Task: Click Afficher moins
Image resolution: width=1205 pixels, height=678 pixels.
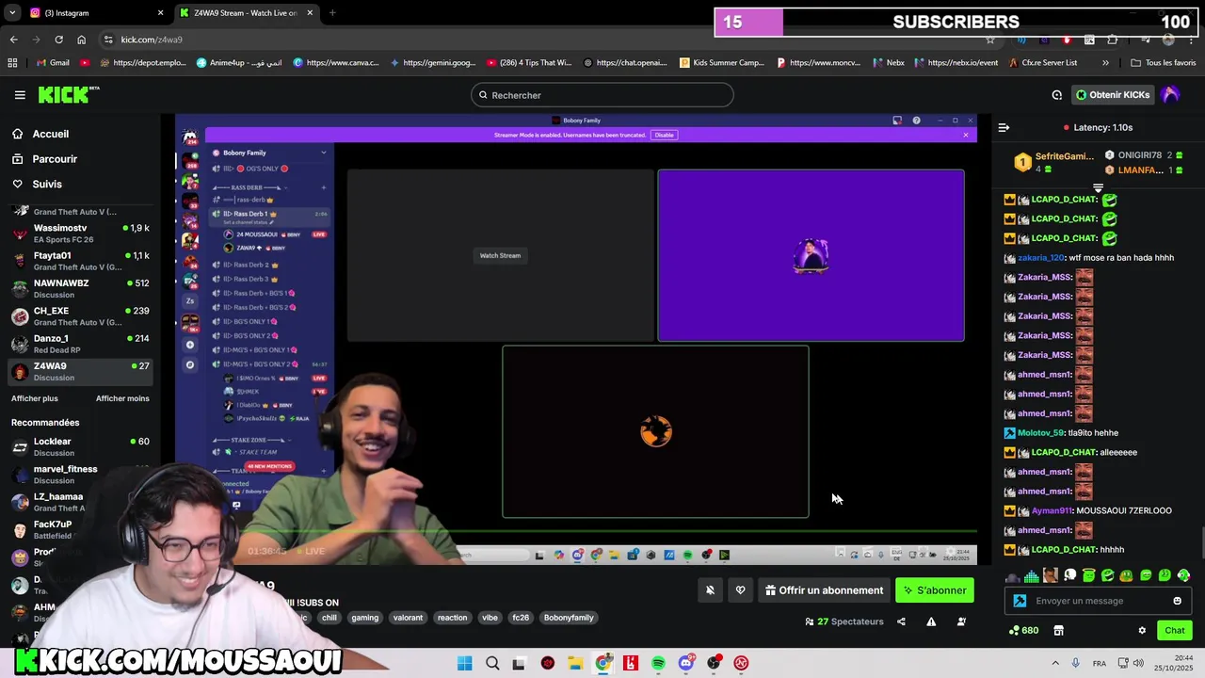Action: point(122,398)
